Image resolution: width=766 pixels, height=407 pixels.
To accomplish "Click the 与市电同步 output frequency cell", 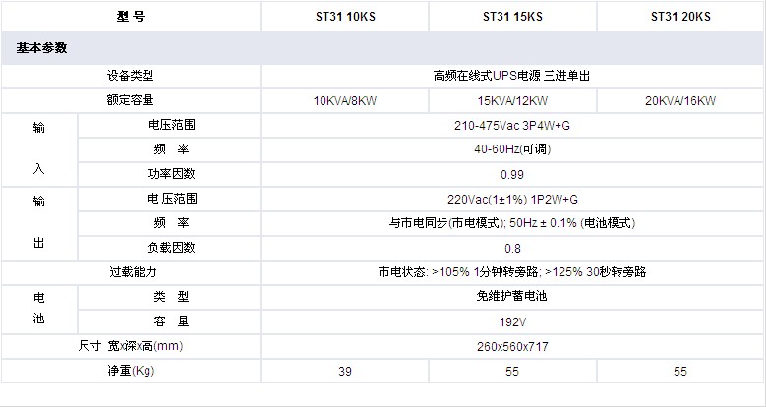I will click(x=511, y=223).
